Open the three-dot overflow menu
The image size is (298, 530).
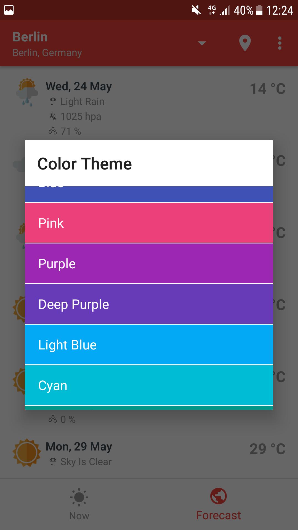pos(280,43)
